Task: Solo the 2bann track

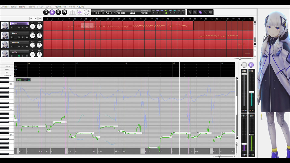Action: (x=22, y=37)
